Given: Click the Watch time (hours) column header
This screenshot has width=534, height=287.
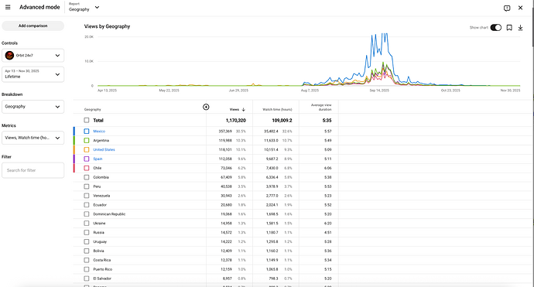Looking at the screenshot, I should [x=277, y=110].
